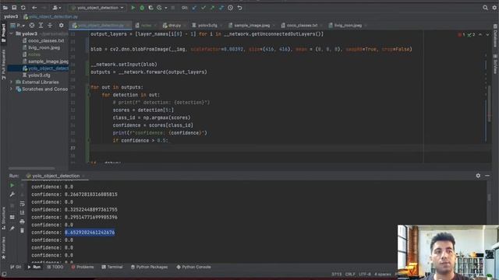Expand Scratches and Consoles node
Screen dimensions: 499x280
pos(12,89)
